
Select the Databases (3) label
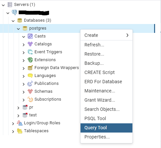click(x=37, y=20)
